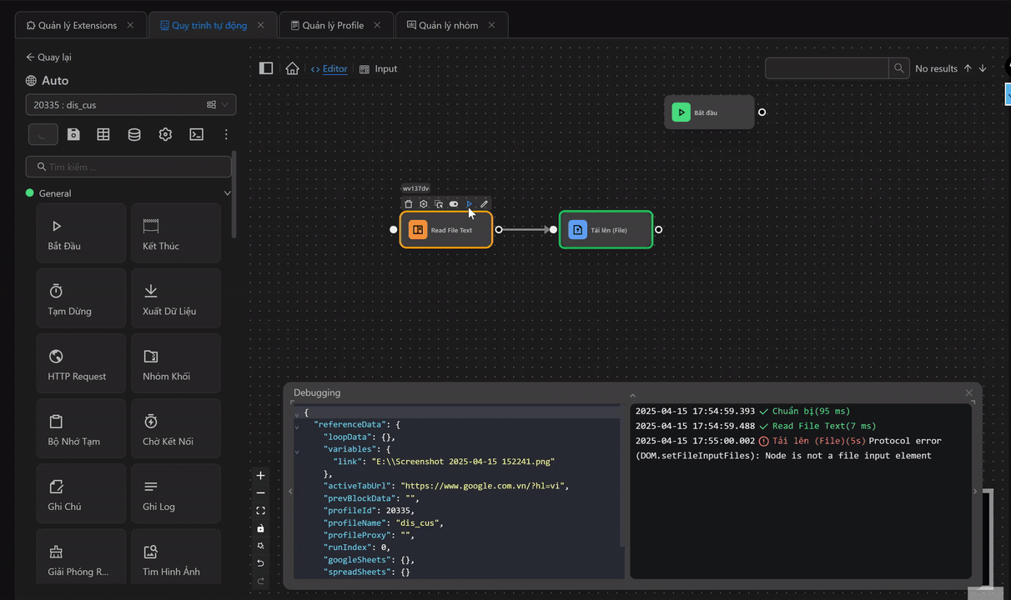Toggle the sidebar panel icon
Screen dimensions: 1011x600
tap(266, 68)
